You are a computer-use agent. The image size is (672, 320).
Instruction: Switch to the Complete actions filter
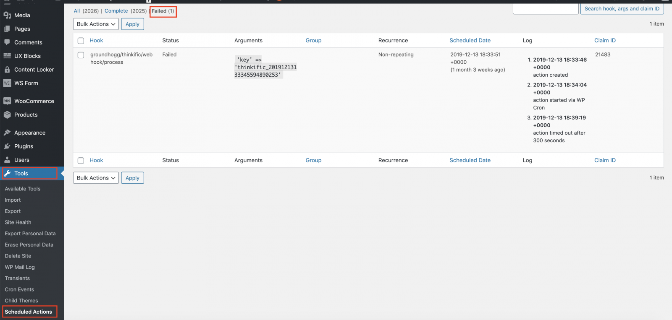tap(116, 11)
